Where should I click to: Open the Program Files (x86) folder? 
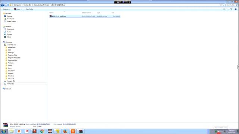(14, 58)
